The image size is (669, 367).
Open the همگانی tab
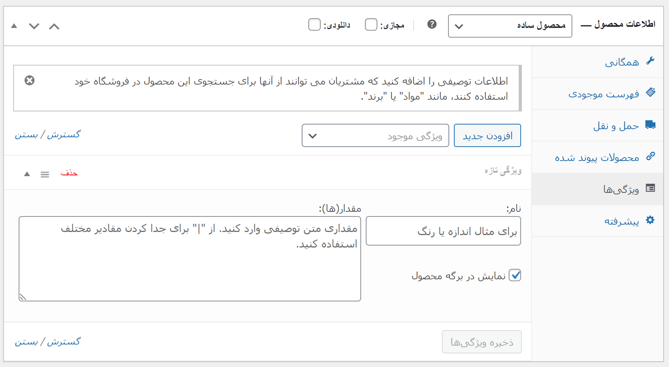(597, 62)
